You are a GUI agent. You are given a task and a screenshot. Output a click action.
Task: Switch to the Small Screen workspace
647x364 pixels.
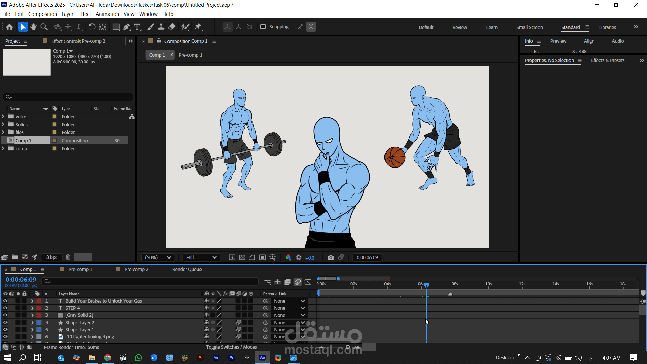[x=529, y=27]
